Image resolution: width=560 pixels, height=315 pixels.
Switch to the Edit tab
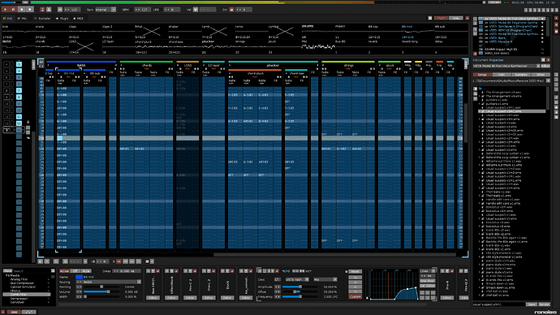[7, 18]
